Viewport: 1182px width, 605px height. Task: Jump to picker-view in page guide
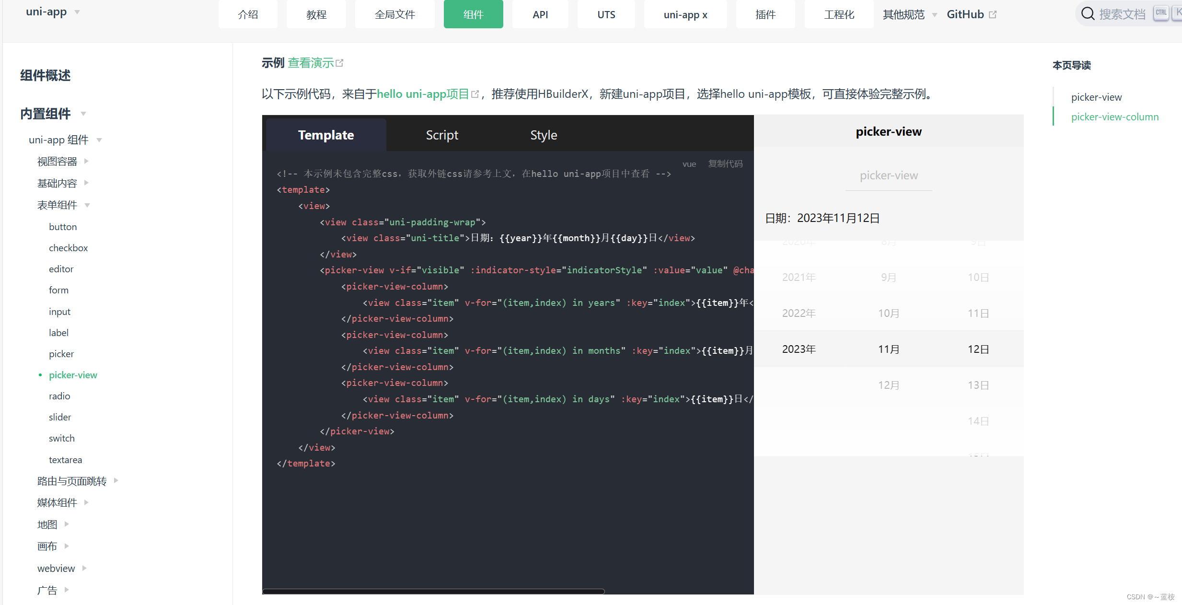point(1096,97)
